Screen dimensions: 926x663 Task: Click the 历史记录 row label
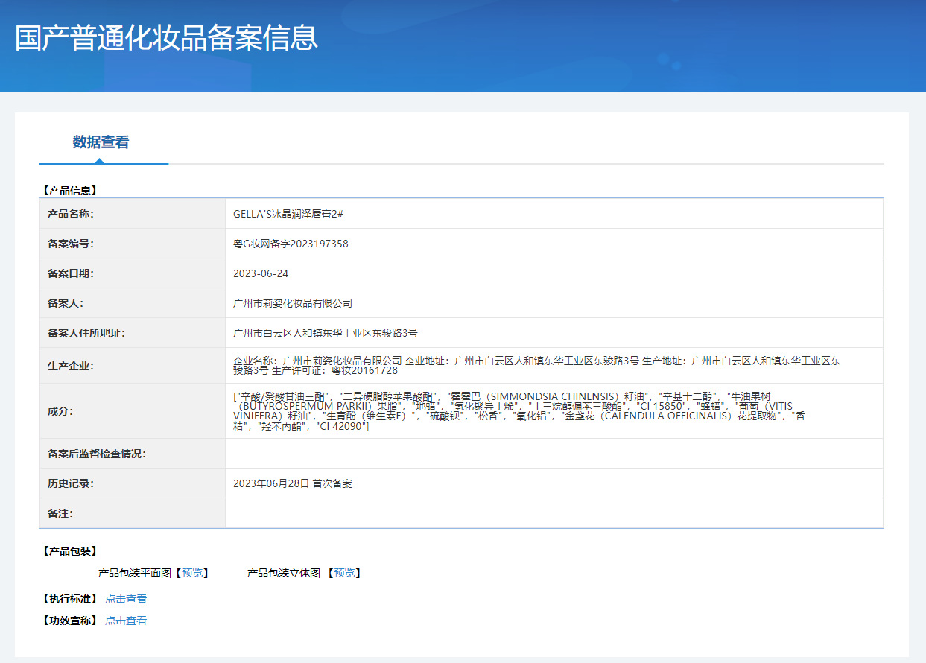pyautogui.click(x=71, y=483)
